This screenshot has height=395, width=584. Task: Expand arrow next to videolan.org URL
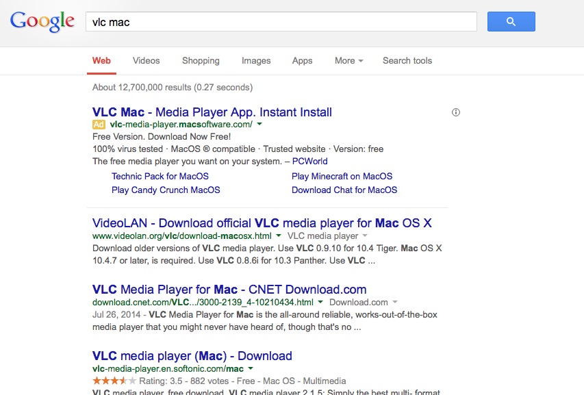click(279, 235)
